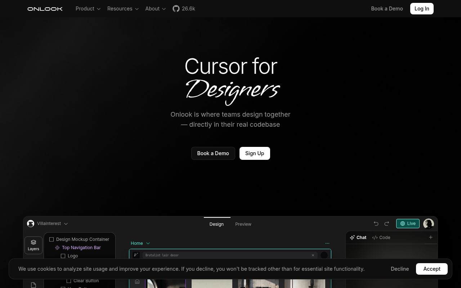Screen dimensions: 461x288
Task: Expand the Product menu
Action: pyautogui.click(x=88, y=9)
